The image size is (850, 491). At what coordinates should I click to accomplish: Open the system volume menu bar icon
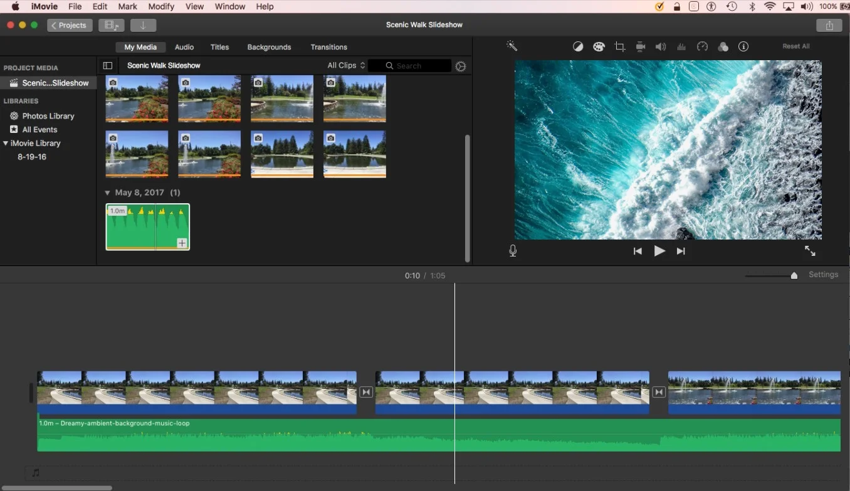807,6
